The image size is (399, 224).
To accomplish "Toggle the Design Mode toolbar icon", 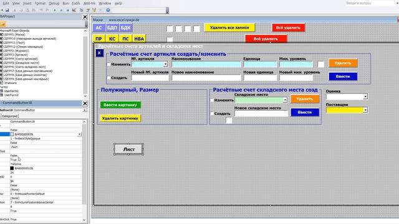I will pos(74,10).
